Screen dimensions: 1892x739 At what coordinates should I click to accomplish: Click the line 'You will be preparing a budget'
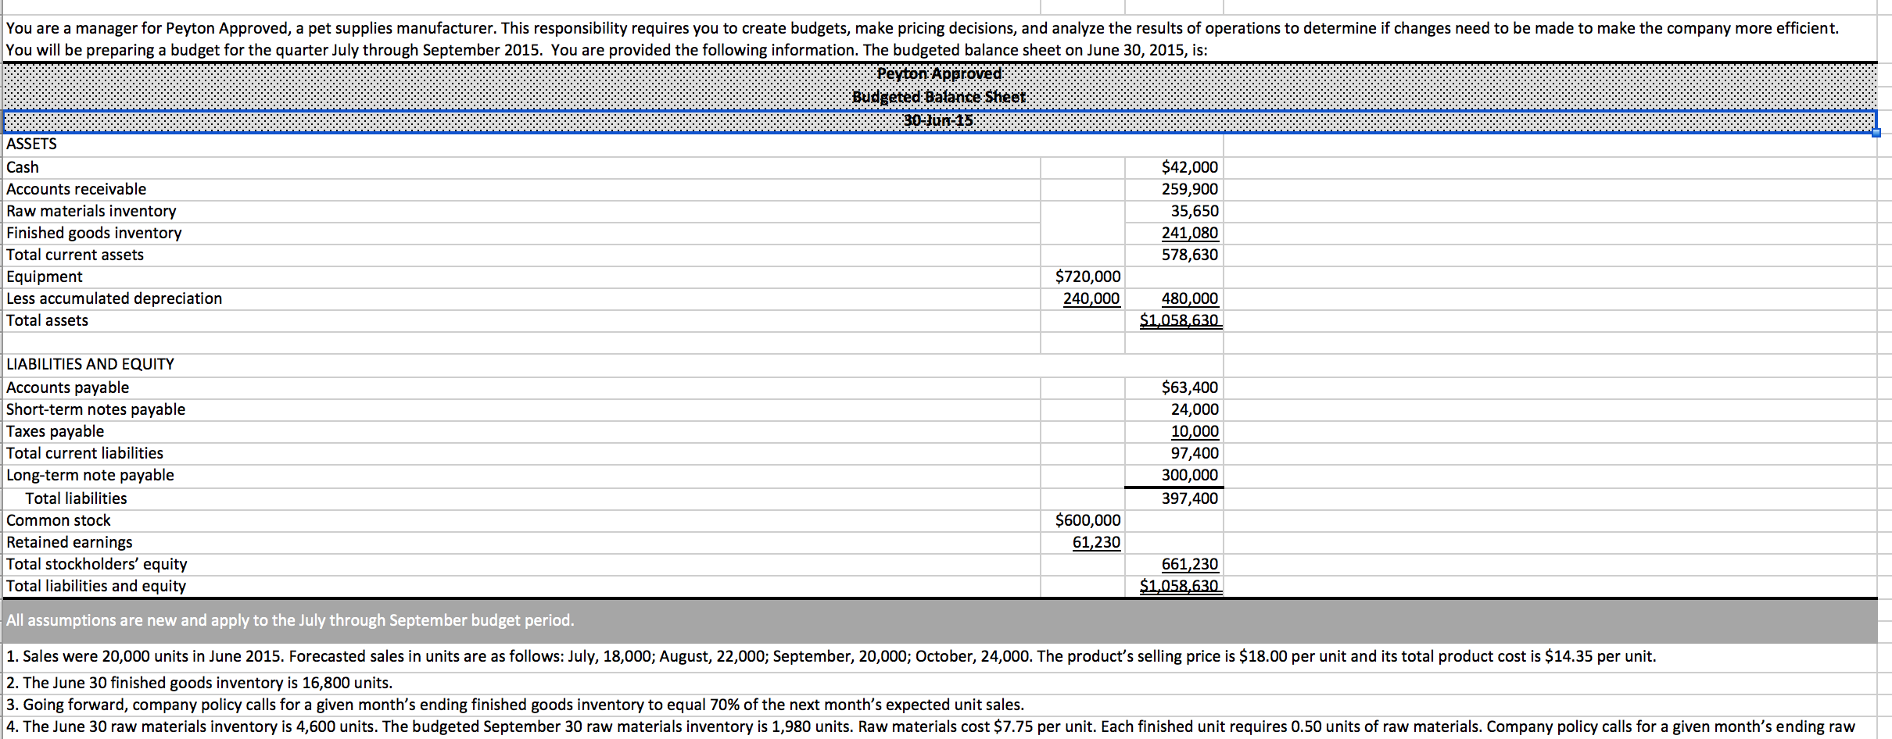click(x=607, y=50)
